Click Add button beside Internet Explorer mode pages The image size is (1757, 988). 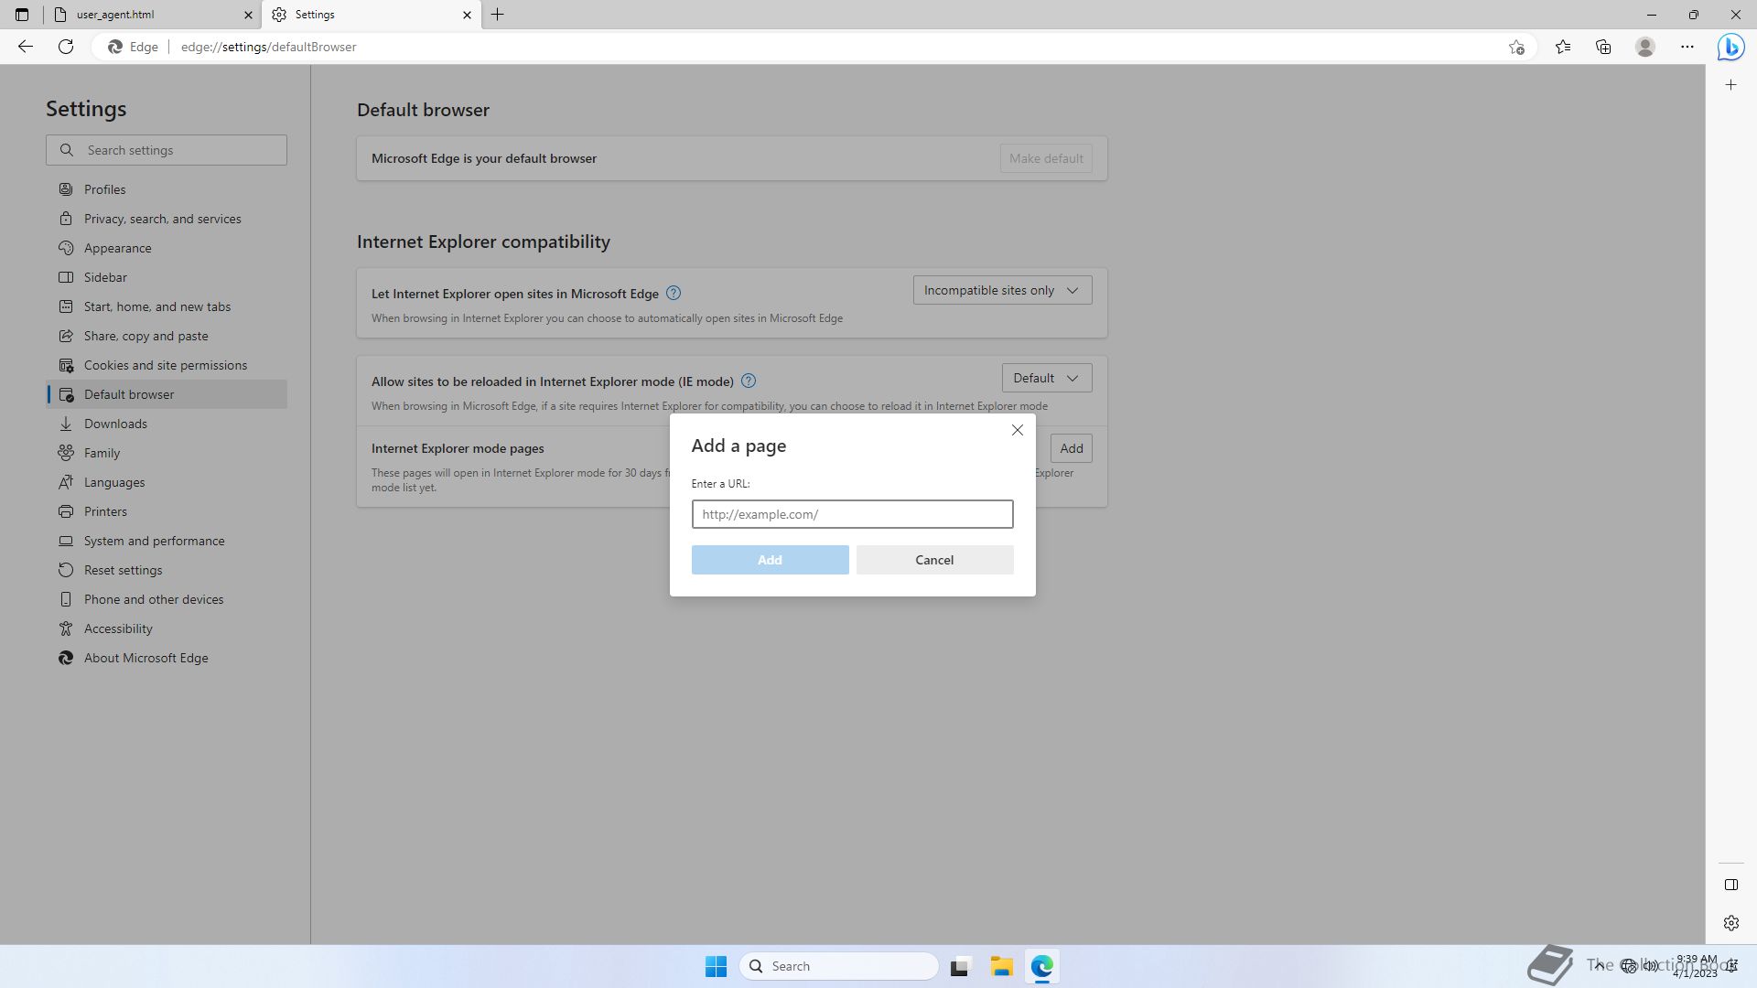pos(1071,448)
